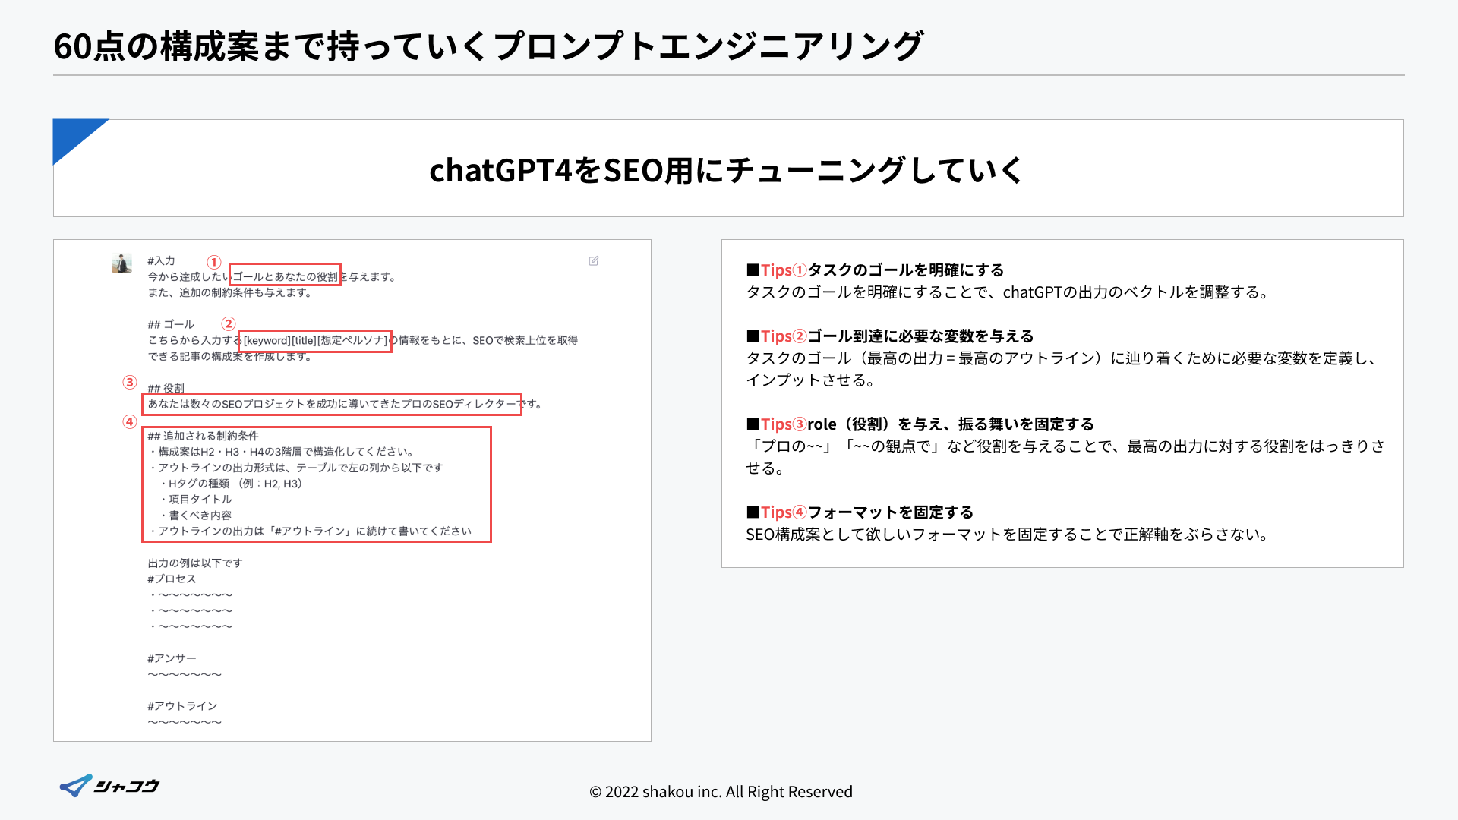
Task: Select circled number ② marker
Action: coord(229,324)
